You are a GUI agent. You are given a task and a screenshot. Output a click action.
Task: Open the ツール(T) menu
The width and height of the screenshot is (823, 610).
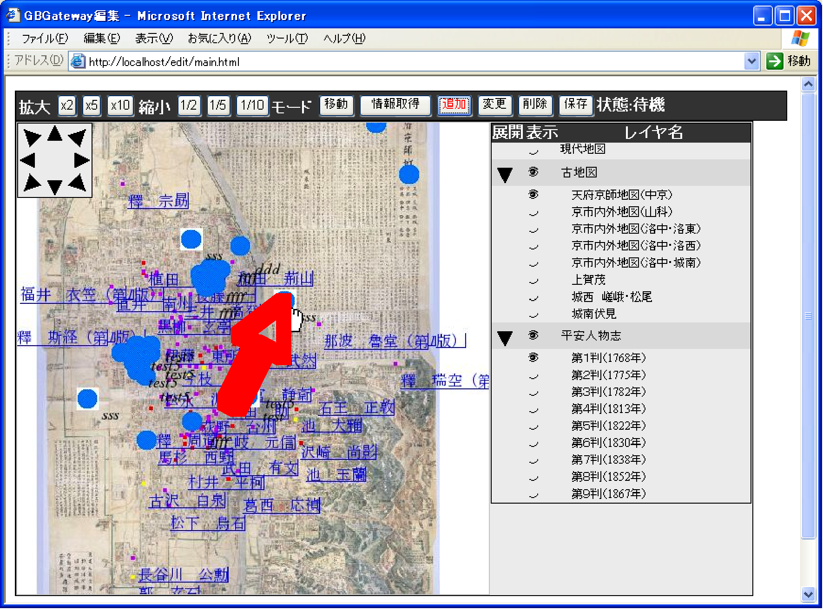coord(287,38)
